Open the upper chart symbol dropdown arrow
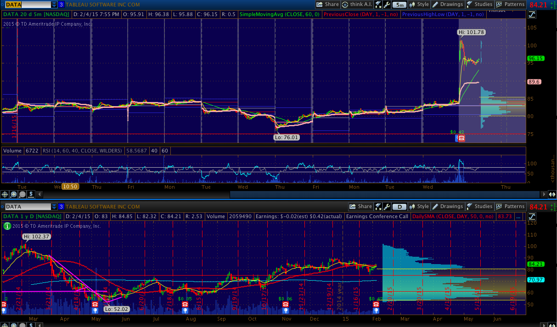This screenshot has width=557, height=327. [x=54, y=5]
